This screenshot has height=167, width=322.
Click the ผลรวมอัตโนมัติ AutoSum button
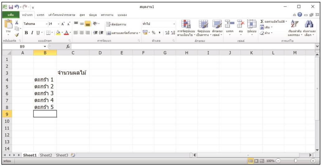pos(274,21)
